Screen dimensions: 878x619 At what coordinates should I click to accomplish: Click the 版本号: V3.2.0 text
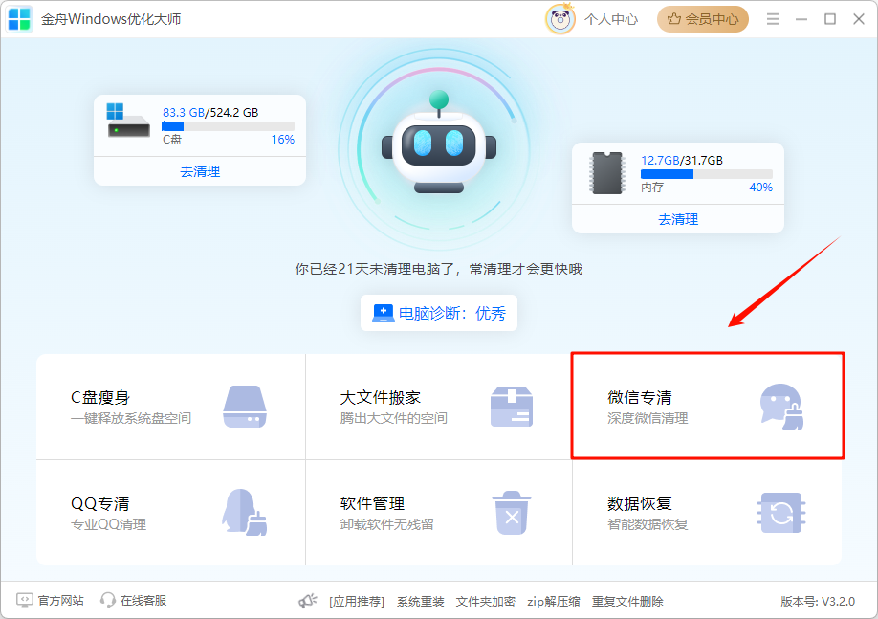click(818, 601)
